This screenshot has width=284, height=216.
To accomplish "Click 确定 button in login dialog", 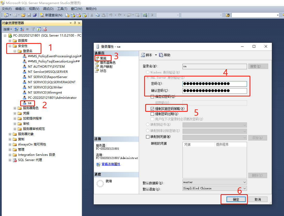I will [236, 199].
